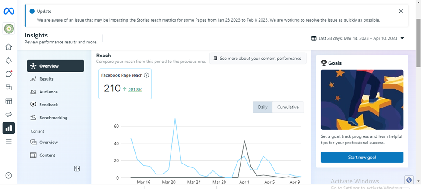Image resolution: width=421 pixels, height=189 pixels.
Task: Open the megaphone Ads icon
Action: point(9,115)
